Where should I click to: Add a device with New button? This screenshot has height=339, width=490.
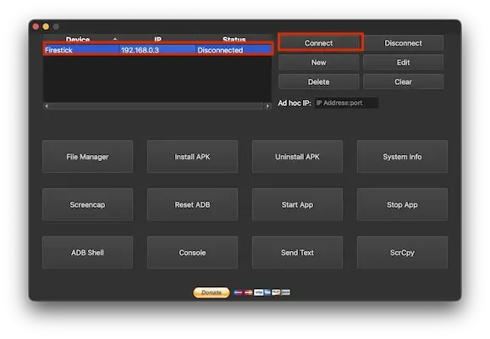point(318,62)
